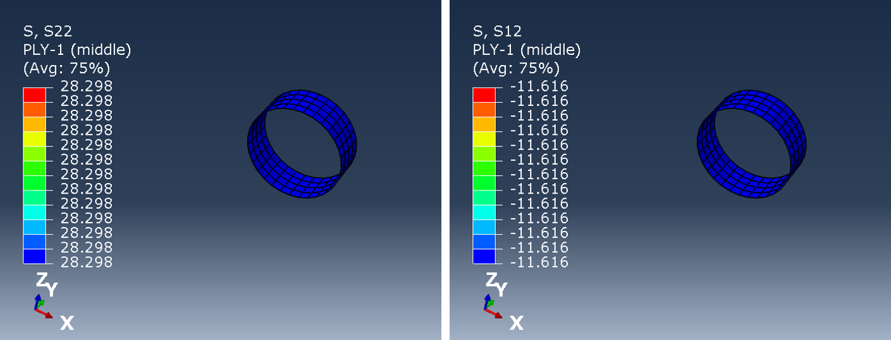Screen dimensions: 891x340
Task: Pick the red swatch in S12 legend
Action: click(x=484, y=95)
